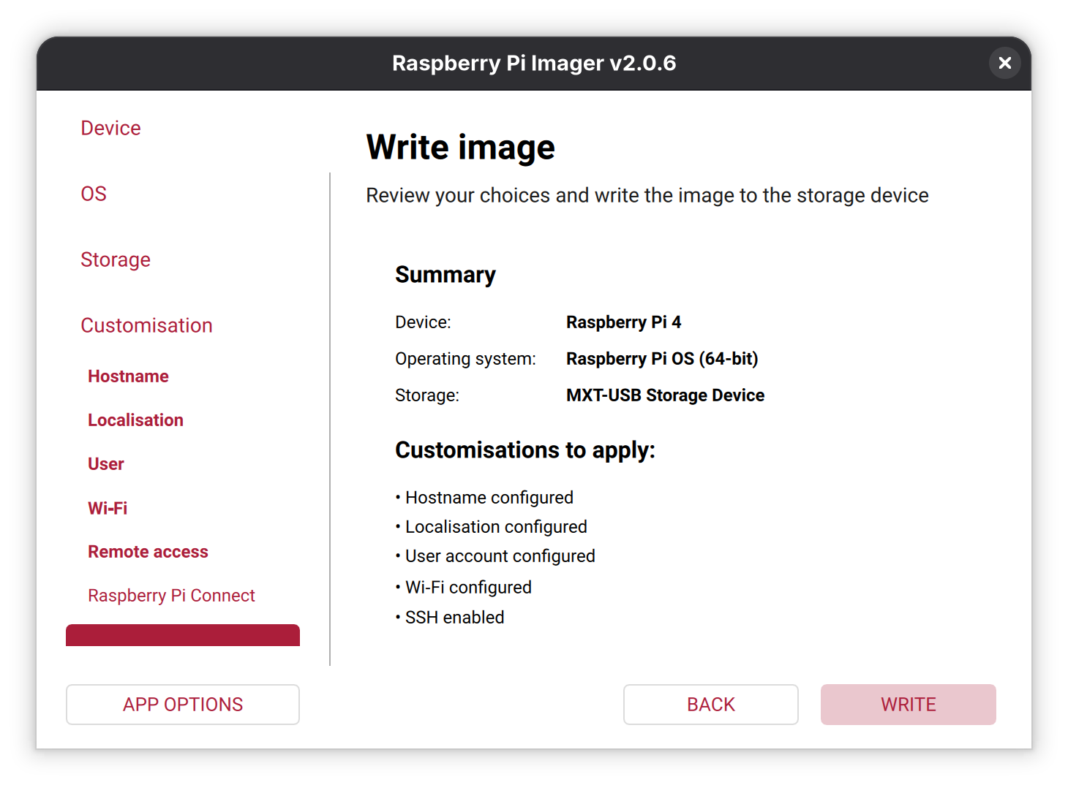The height and width of the screenshot is (785, 1068).
Task: Click WRITE to start writing image
Action: point(908,705)
